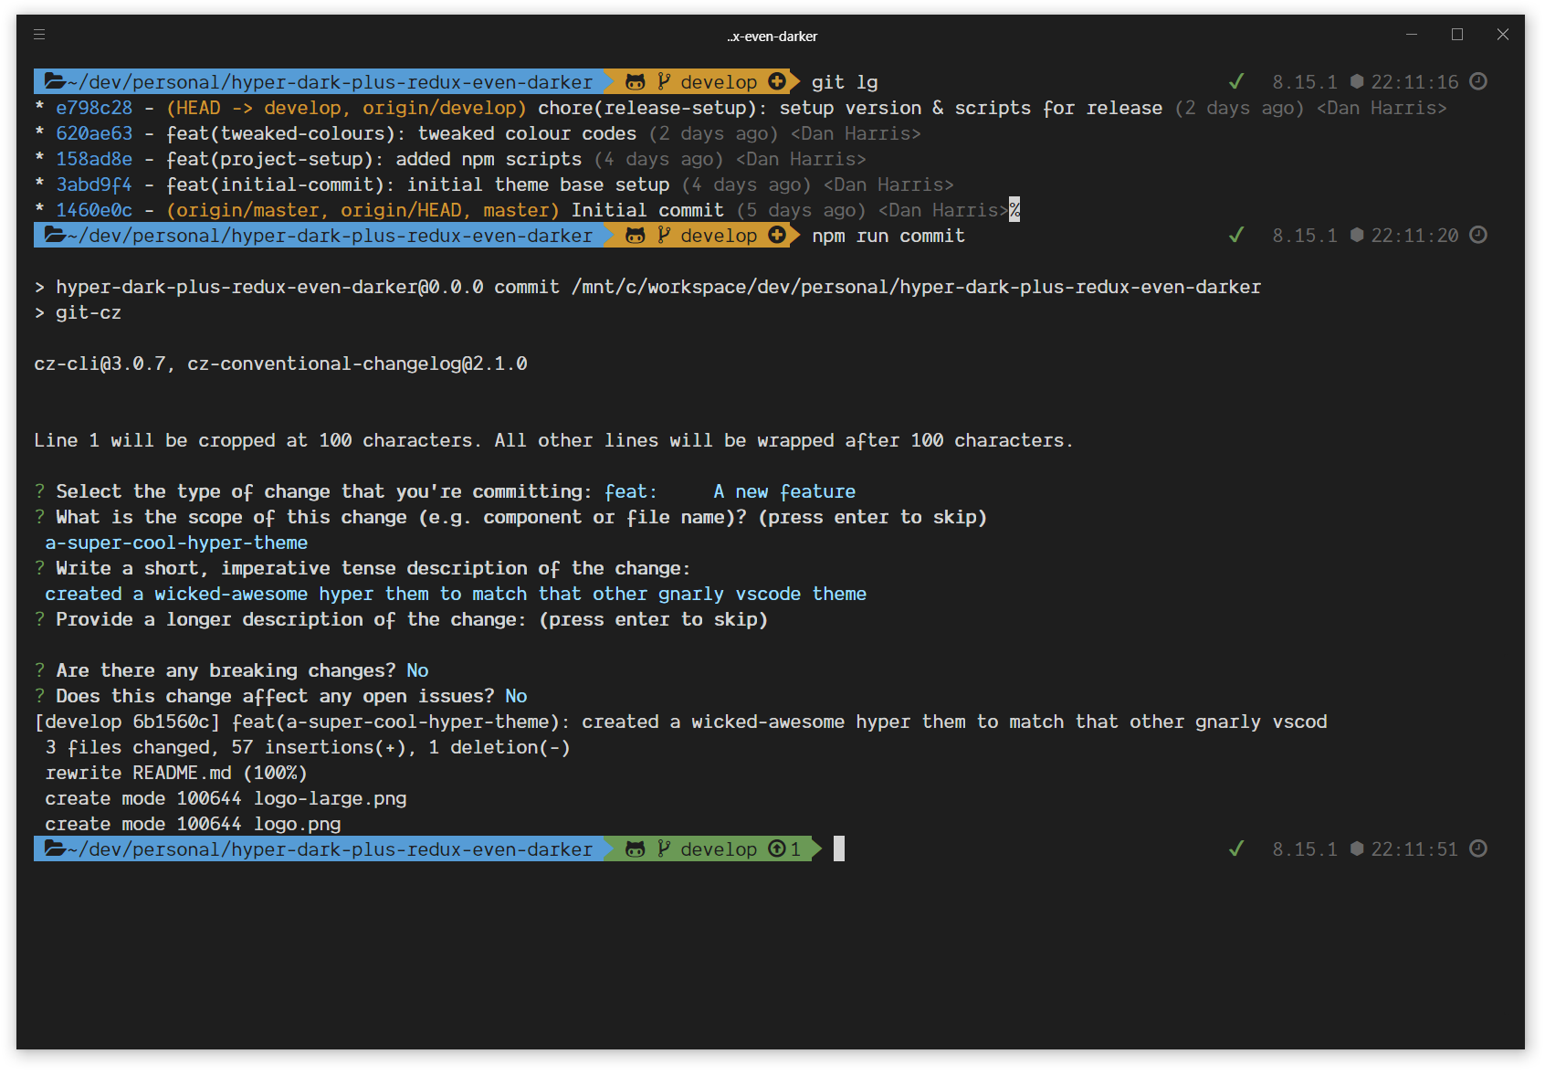Viewport: 1545px width, 1075px height.
Task: Click the folder icon before the directory path
Action: pyautogui.click(x=53, y=81)
